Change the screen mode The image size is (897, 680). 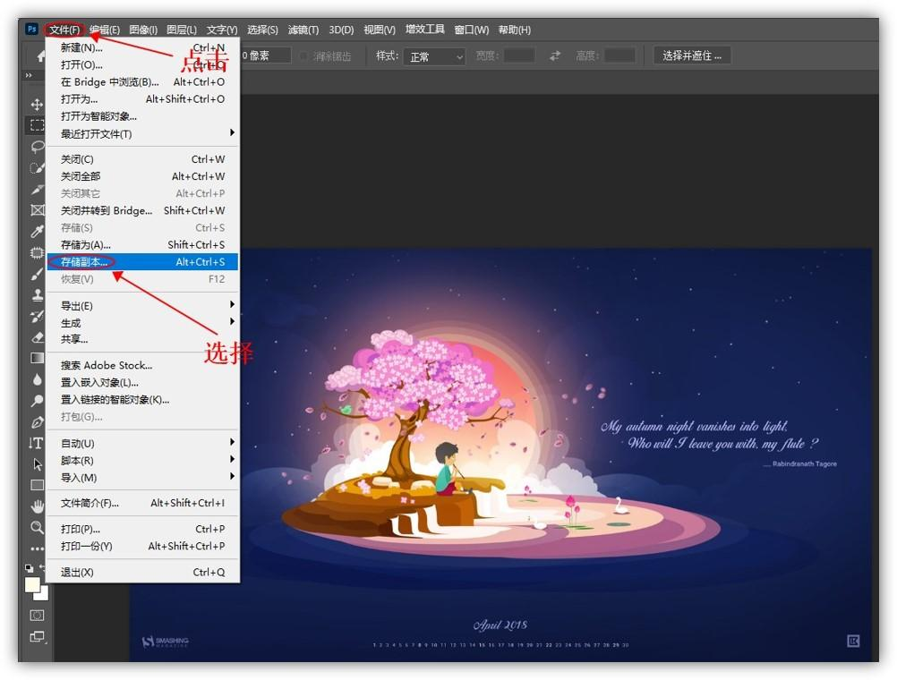tap(38, 636)
